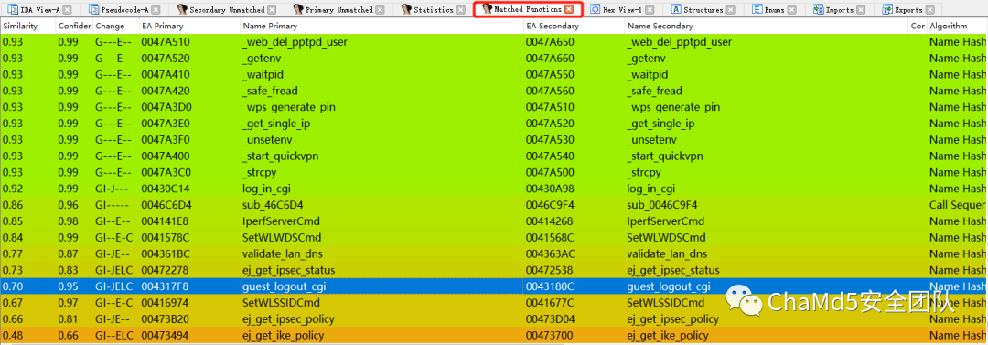Switch to Secondary Unmatched tab
Image resolution: width=988 pixels, height=345 pixels.
tap(228, 9)
